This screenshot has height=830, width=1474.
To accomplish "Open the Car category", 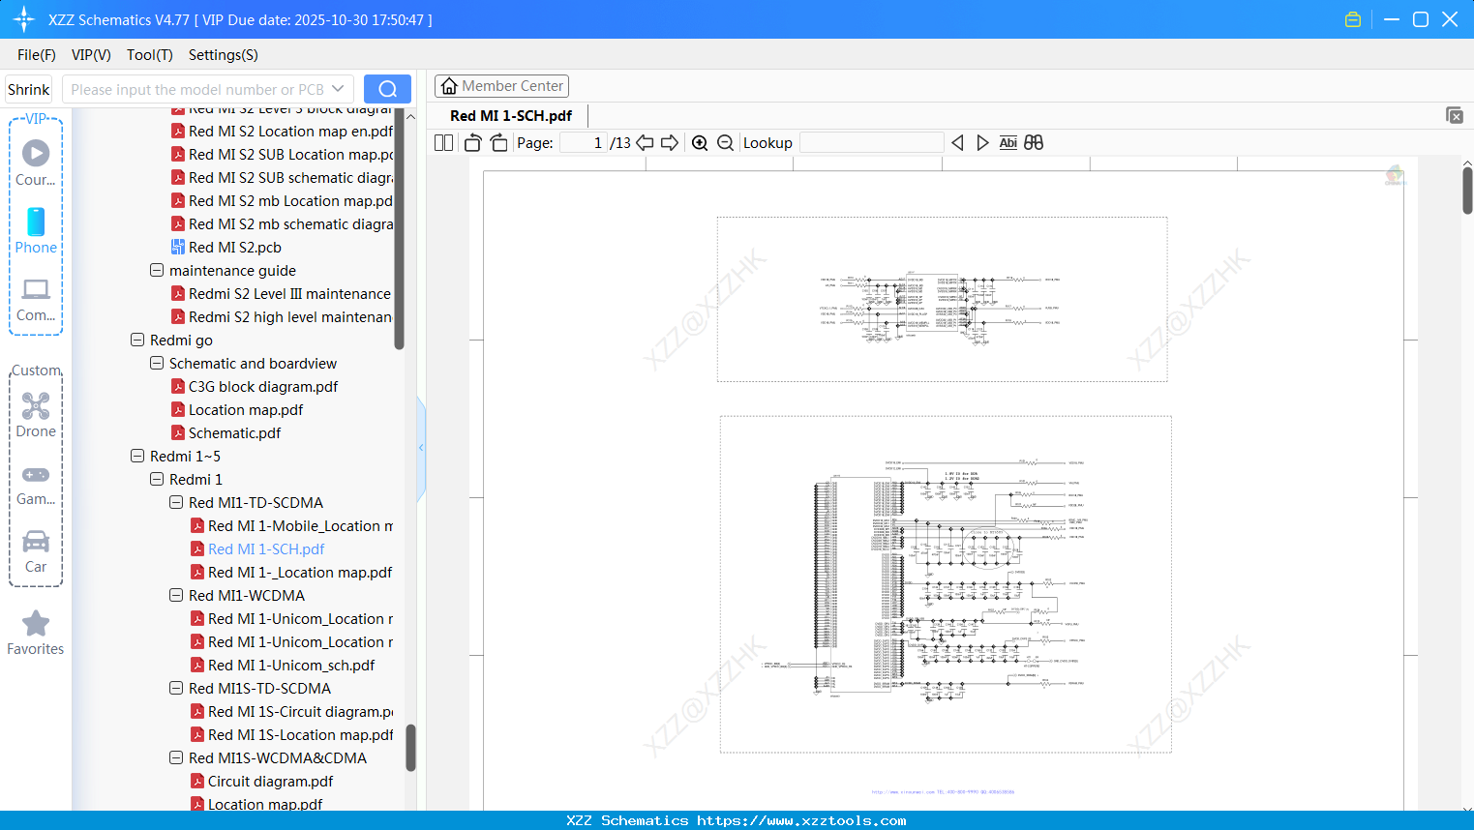I will 36,551.
